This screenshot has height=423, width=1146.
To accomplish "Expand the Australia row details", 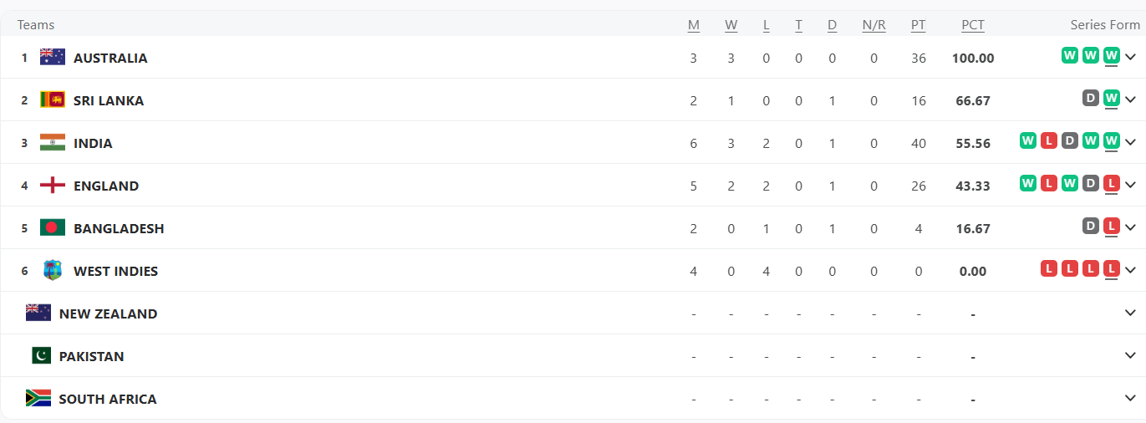I will (x=1131, y=58).
